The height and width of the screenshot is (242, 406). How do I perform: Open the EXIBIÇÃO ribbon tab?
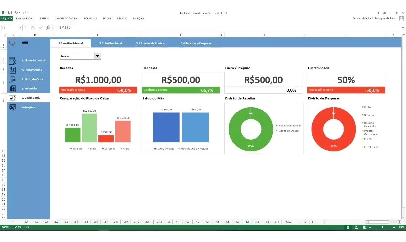(138, 18)
